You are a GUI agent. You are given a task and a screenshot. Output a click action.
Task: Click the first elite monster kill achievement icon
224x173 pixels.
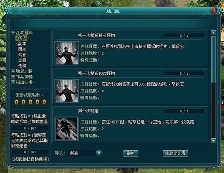click(67, 53)
